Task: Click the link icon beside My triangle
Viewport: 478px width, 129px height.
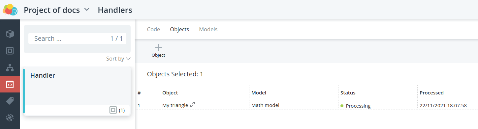Action: click(193, 105)
